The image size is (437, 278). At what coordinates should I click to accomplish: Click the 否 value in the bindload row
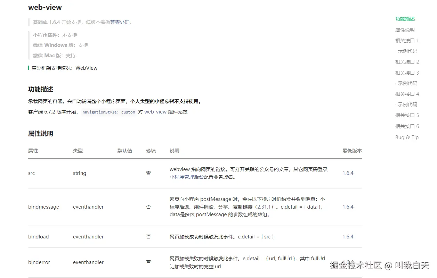coord(148,237)
